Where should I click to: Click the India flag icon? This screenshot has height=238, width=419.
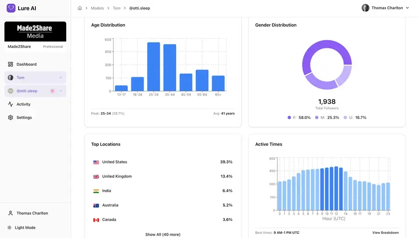pos(96,191)
